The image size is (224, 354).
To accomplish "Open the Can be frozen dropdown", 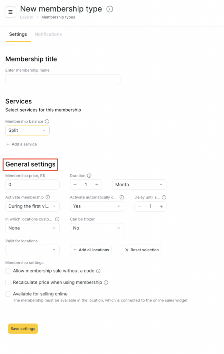I will 97,228.
